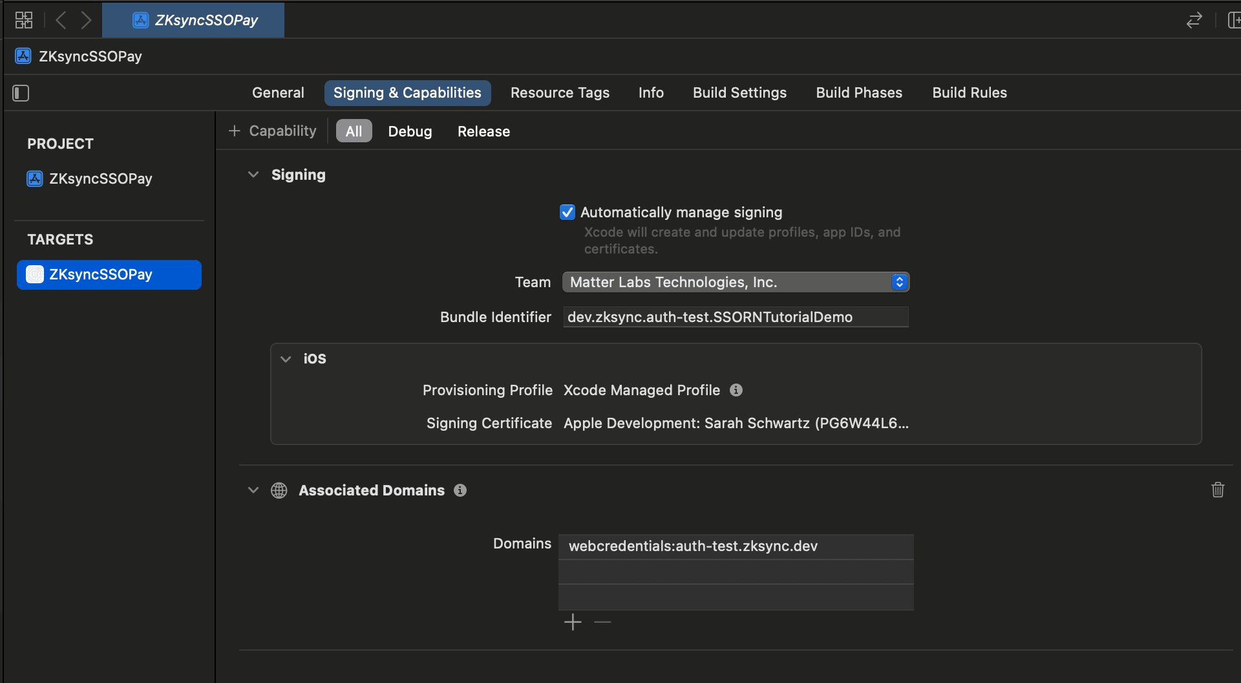Screen dimensions: 1241x683
Task: Open the Build Phases tab
Action: pyautogui.click(x=859, y=92)
